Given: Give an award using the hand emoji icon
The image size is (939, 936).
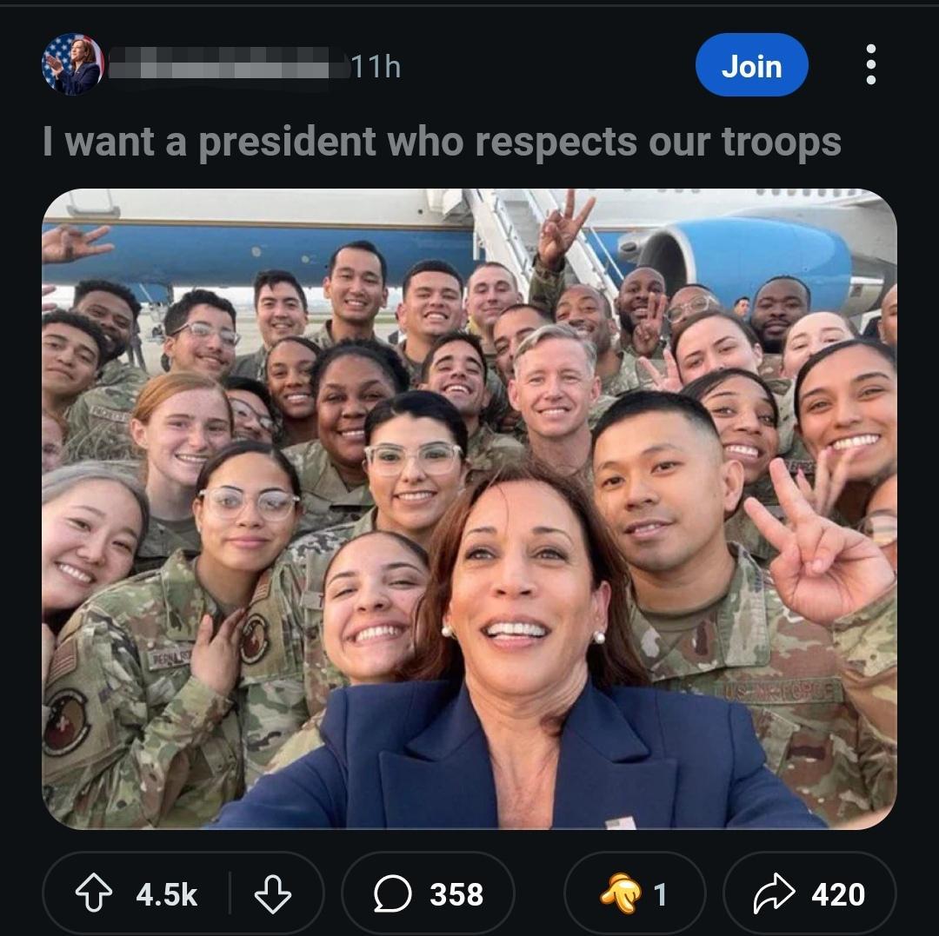Looking at the screenshot, I should 620,893.
